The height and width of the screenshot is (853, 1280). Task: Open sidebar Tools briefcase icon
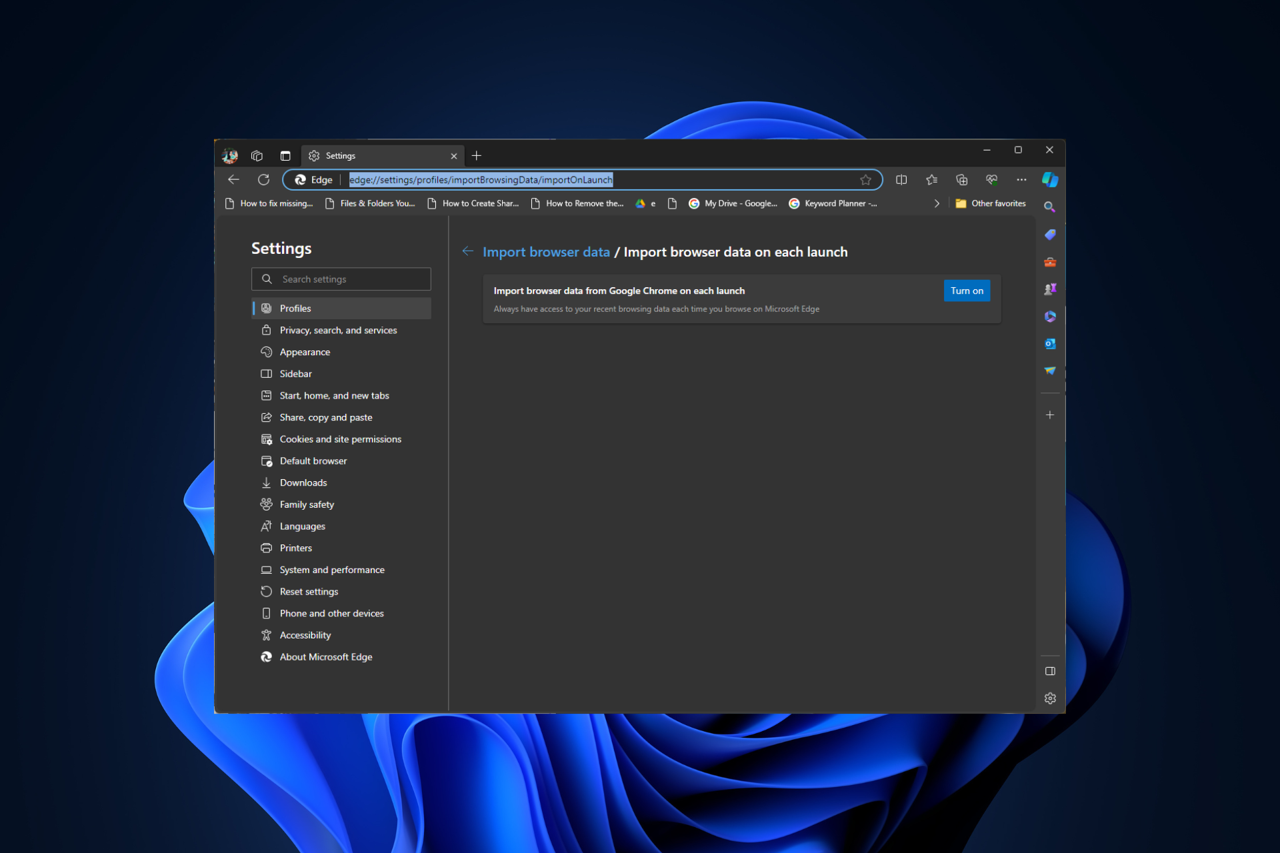(1050, 262)
